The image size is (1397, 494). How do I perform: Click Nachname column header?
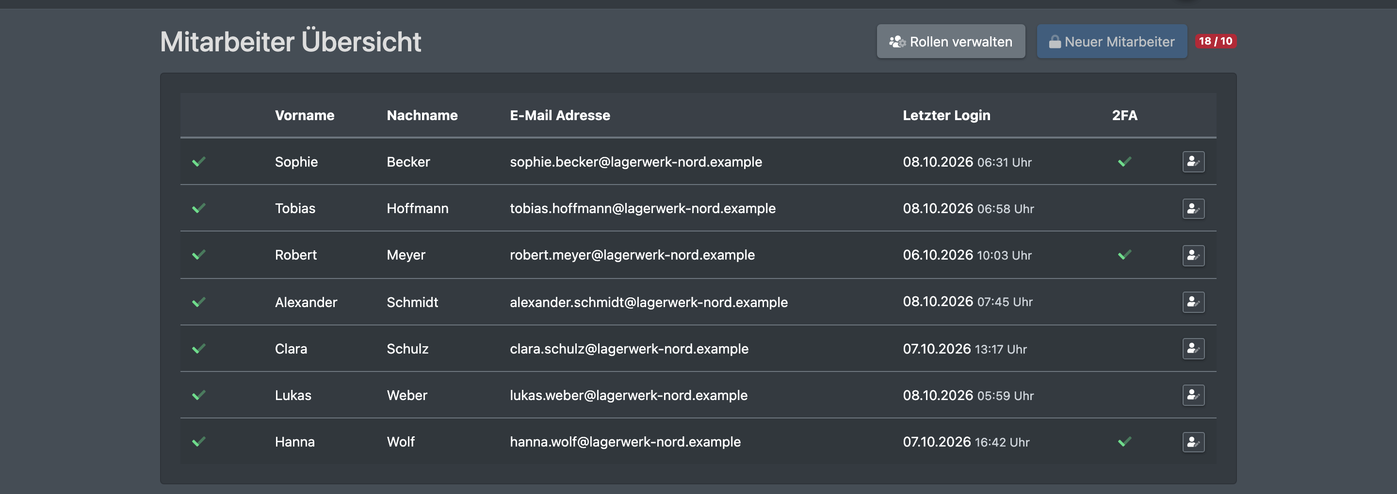(422, 115)
